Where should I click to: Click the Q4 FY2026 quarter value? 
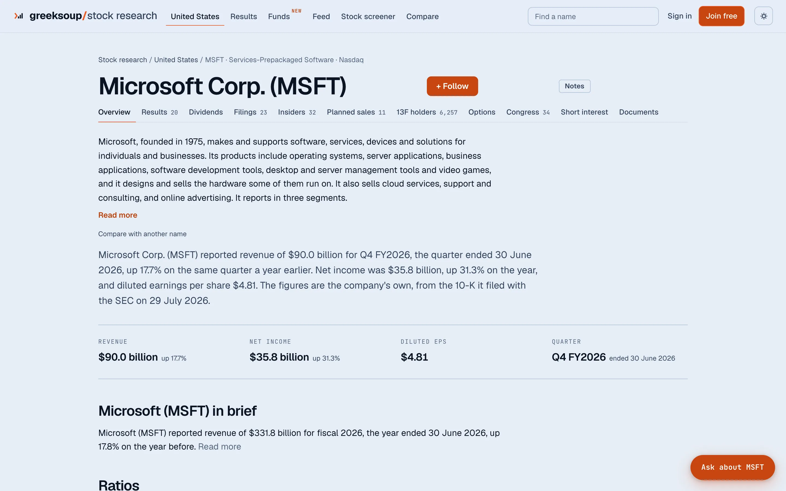579,357
